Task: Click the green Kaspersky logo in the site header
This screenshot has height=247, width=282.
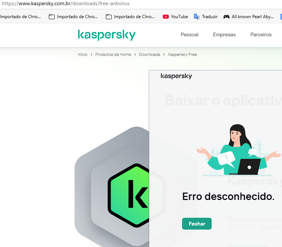Action: 107,35
